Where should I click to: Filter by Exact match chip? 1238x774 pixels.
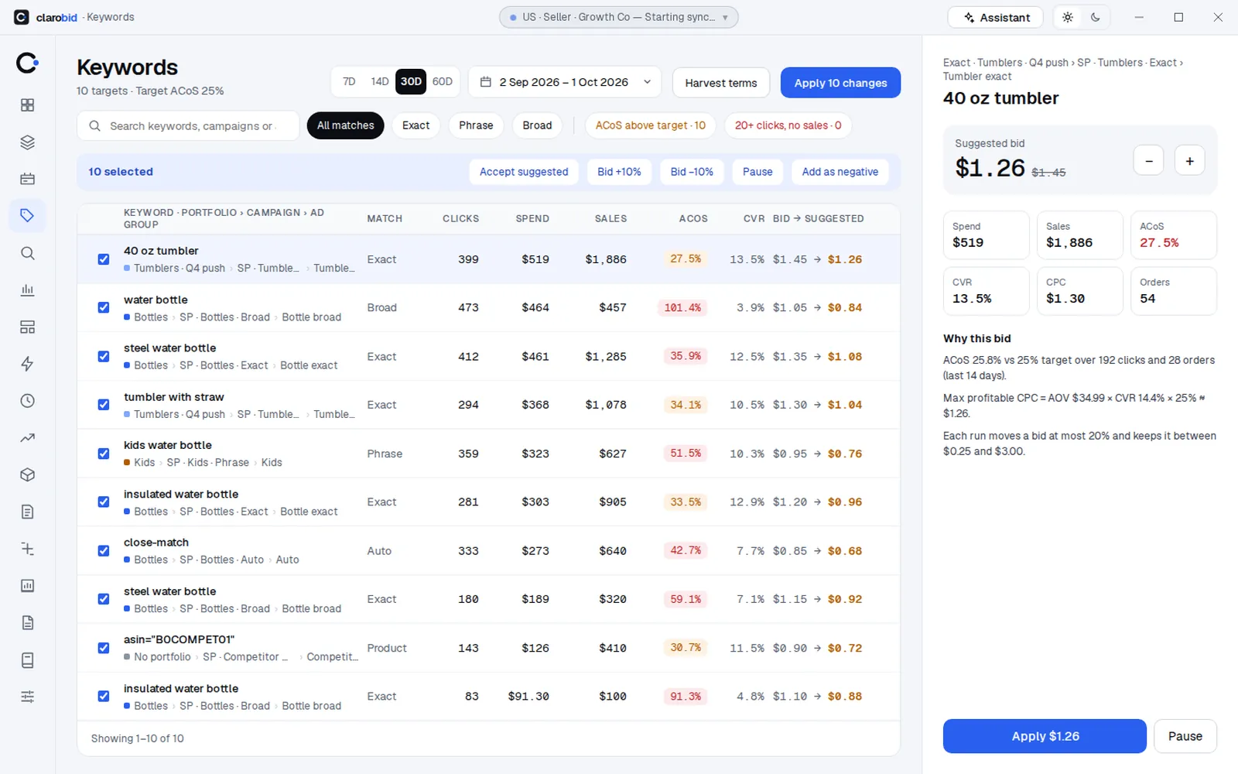click(416, 125)
